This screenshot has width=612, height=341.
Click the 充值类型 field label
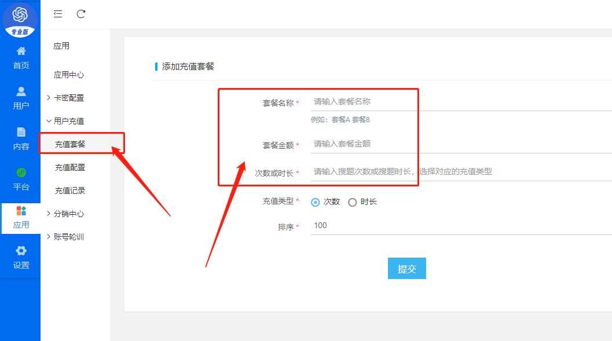278,201
